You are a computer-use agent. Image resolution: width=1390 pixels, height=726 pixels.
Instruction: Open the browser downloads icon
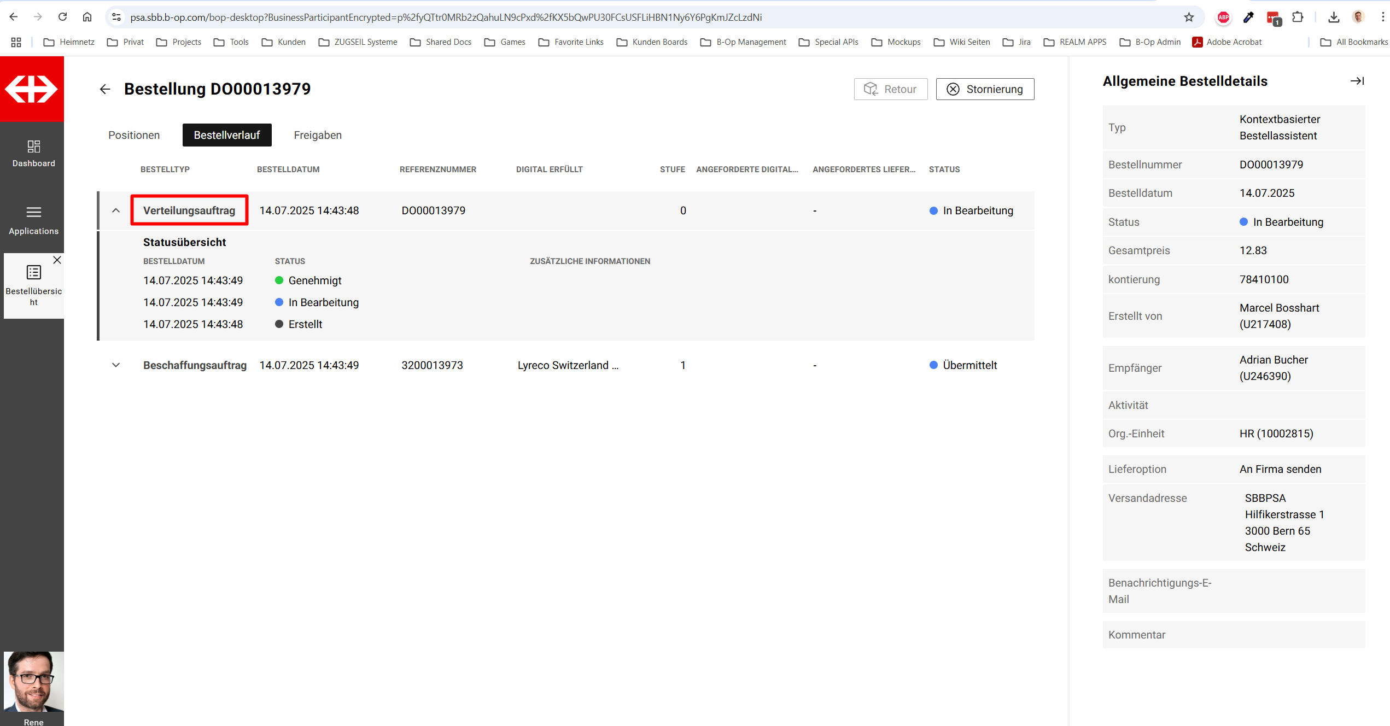coord(1334,17)
